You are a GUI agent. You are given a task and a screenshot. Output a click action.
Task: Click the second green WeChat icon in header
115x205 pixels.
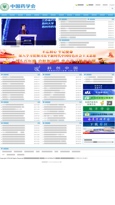[87, 5]
